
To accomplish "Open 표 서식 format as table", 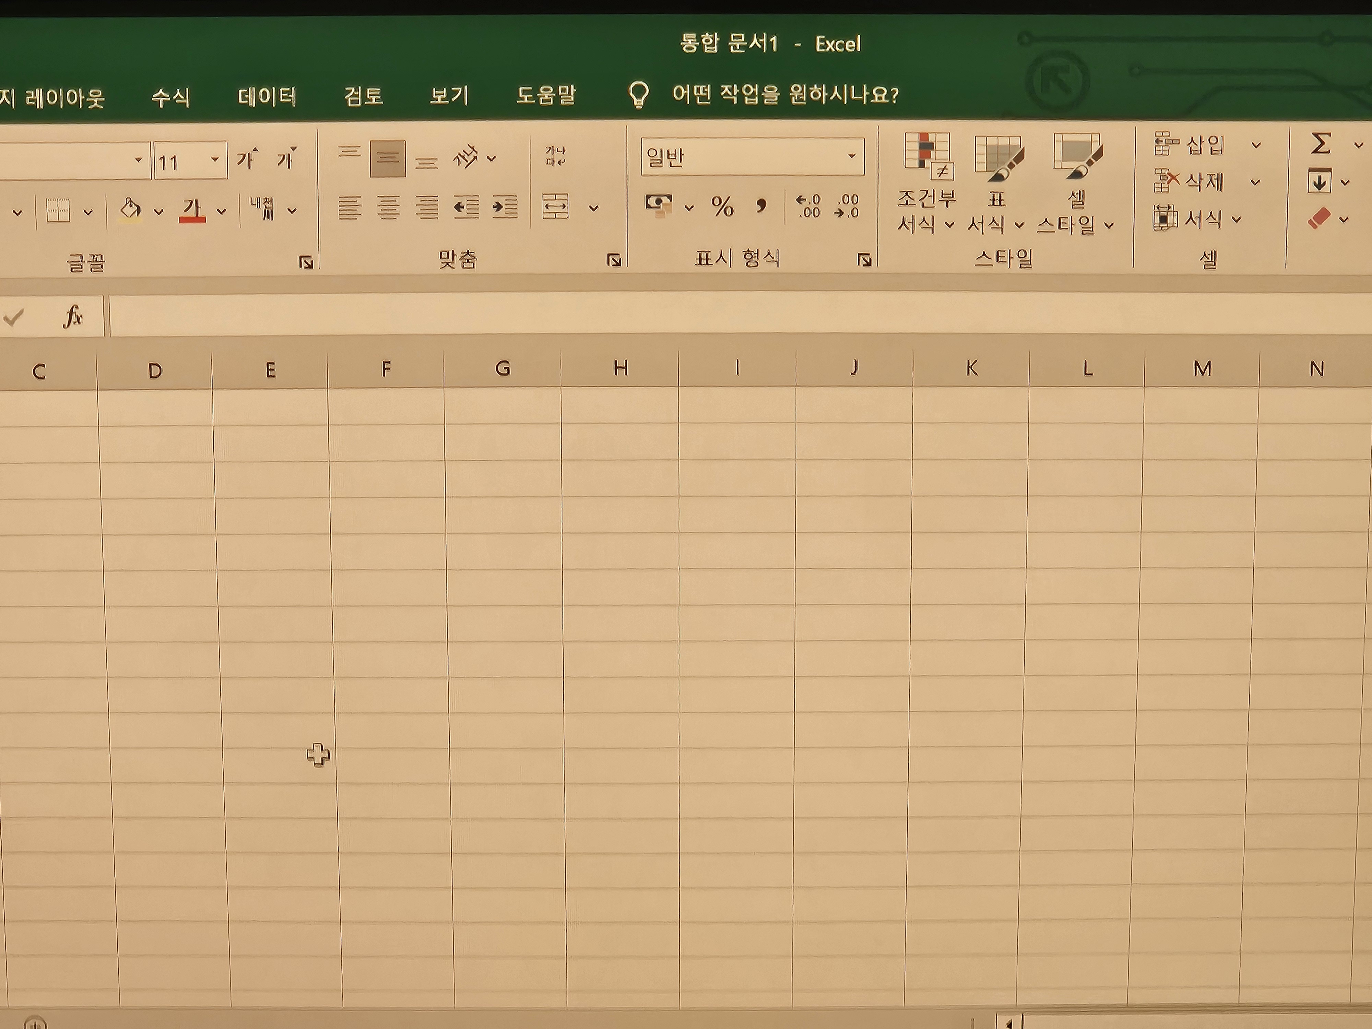I will click(996, 184).
